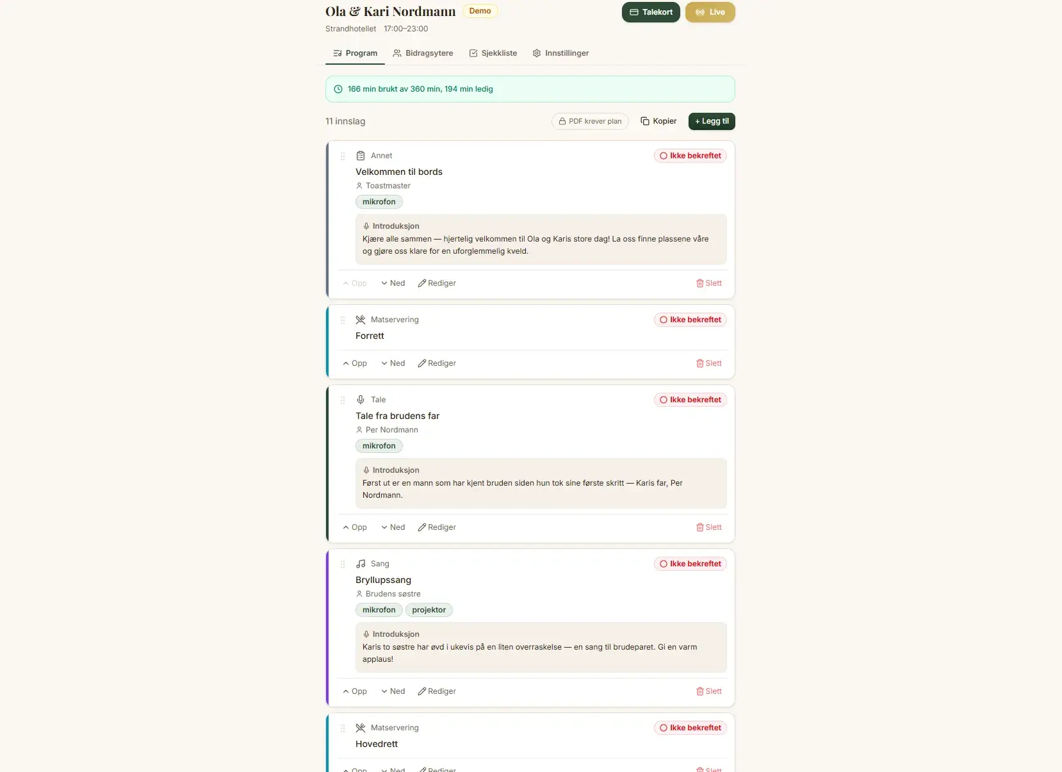1062x772 pixels.
Task: Toggle confirmation status on Velkommen til bords
Action: pyautogui.click(x=690, y=156)
